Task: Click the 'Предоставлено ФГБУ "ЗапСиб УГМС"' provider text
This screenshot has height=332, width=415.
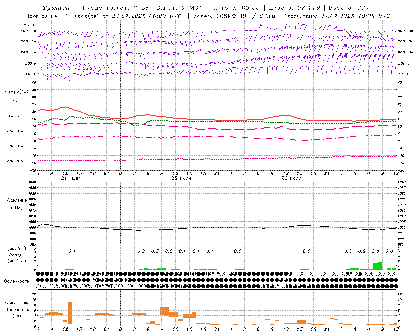Action: tap(142, 8)
